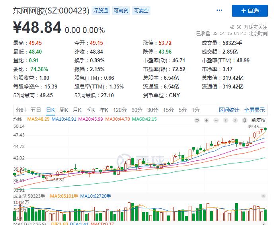
Task: Open 区间统计 range statistics
Action: click(229, 110)
